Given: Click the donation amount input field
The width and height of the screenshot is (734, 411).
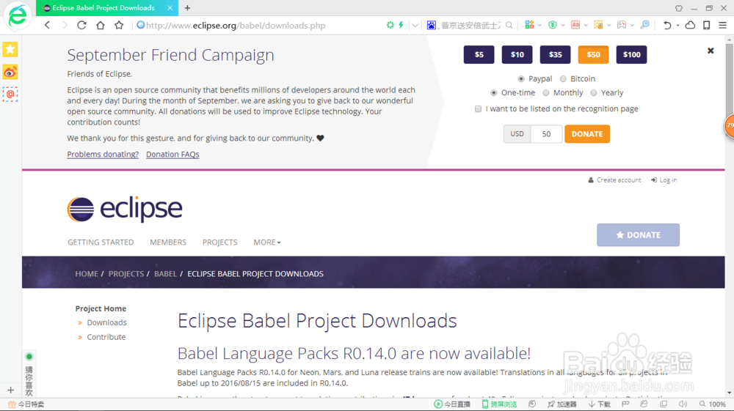Looking at the screenshot, I should (546, 134).
